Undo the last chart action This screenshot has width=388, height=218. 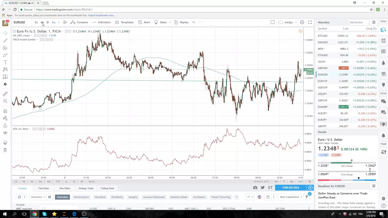pos(194,22)
